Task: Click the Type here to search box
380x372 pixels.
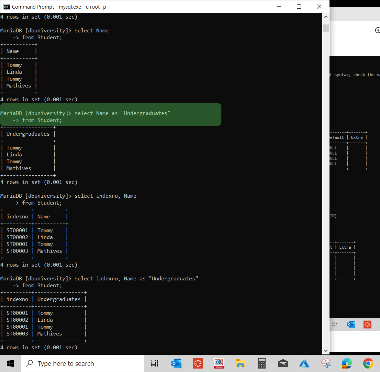Action: point(82,363)
